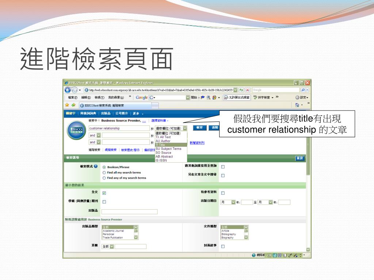
Task: Open the start month 月 dropdown
Action: click(x=233, y=202)
